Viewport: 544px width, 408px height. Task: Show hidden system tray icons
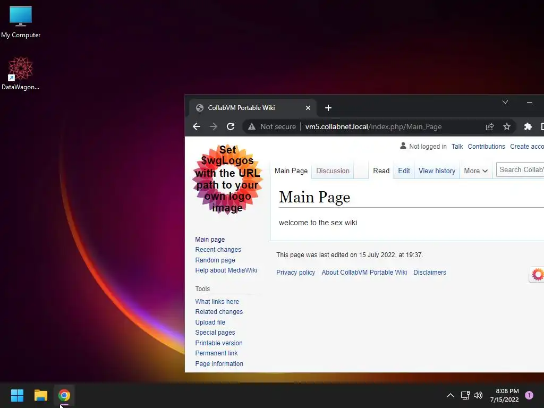pyautogui.click(x=450, y=395)
